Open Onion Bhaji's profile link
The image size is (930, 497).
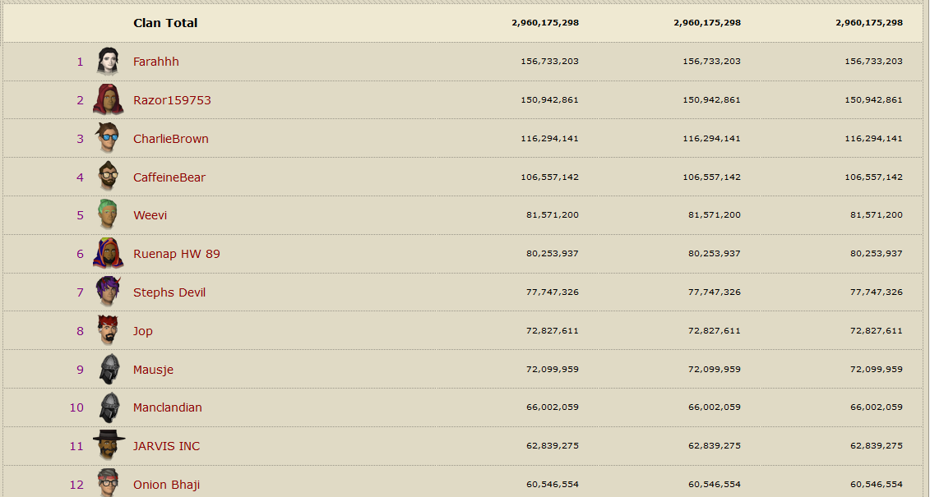[x=166, y=485]
